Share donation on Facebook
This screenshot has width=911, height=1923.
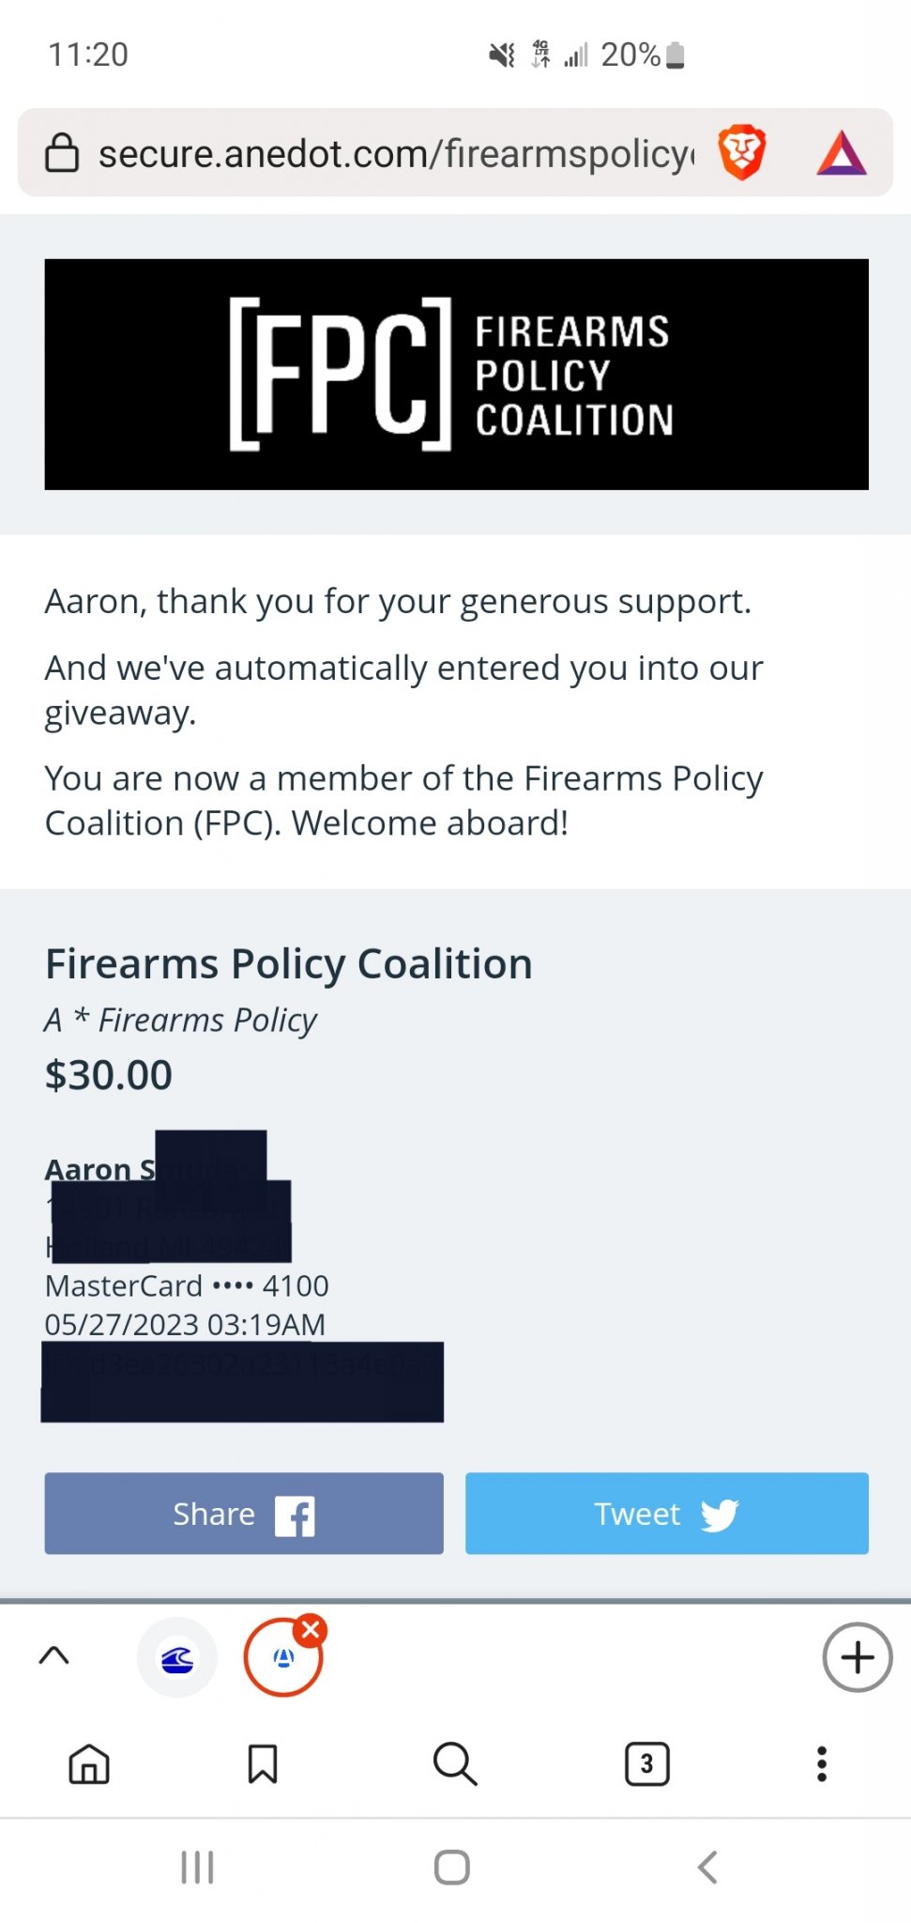click(244, 1513)
